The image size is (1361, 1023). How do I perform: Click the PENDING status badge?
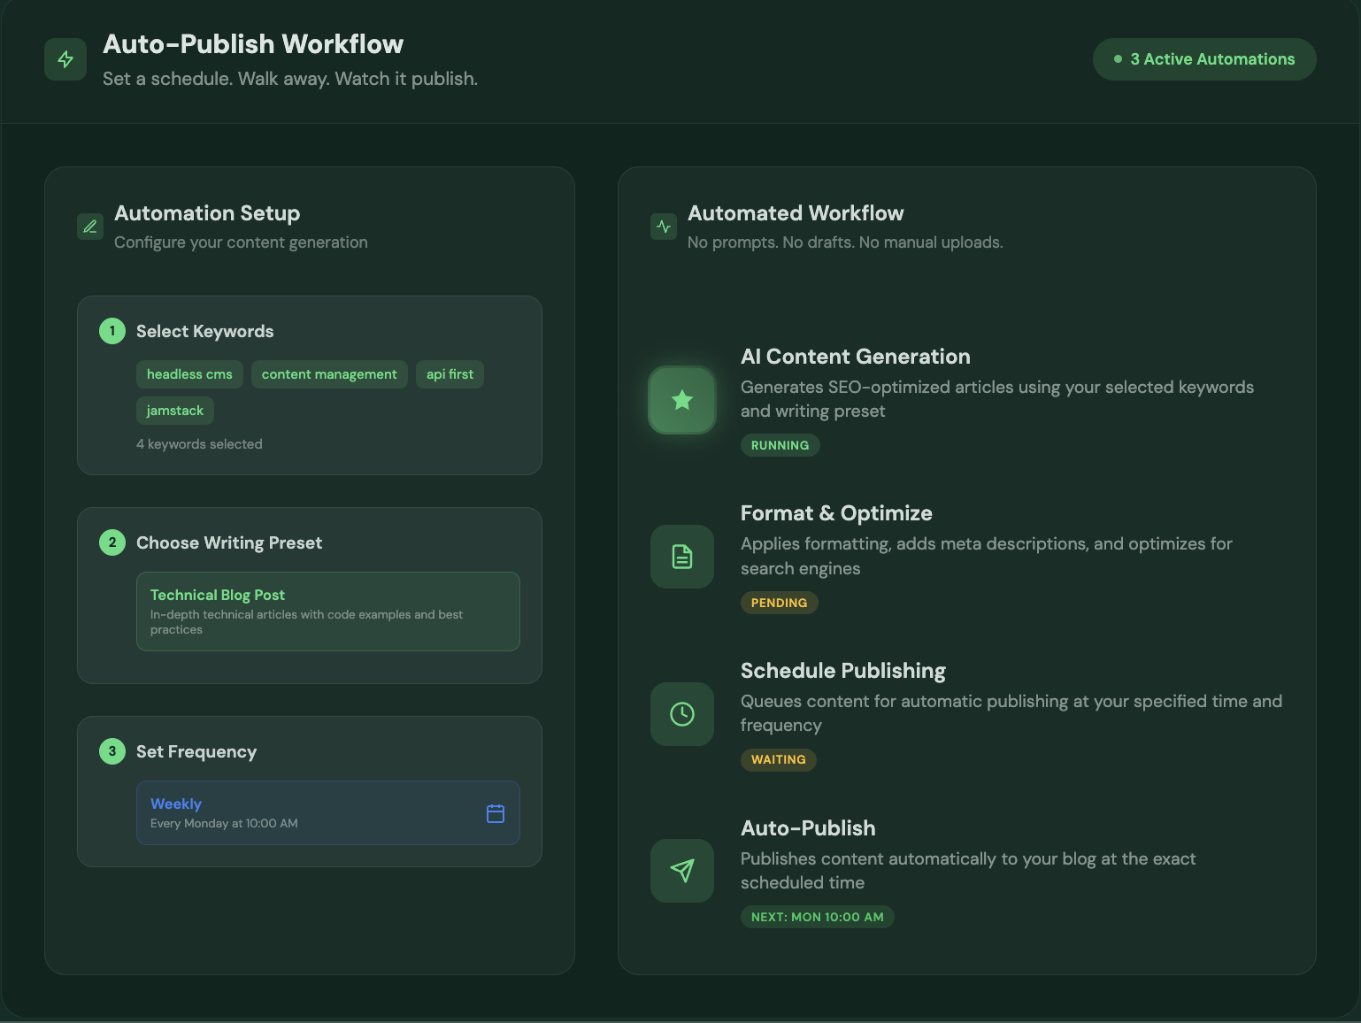point(779,603)
